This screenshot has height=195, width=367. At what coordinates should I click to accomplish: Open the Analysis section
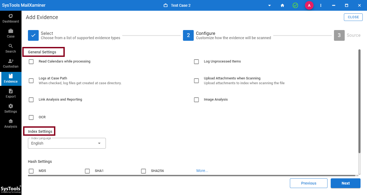[11, 124]
